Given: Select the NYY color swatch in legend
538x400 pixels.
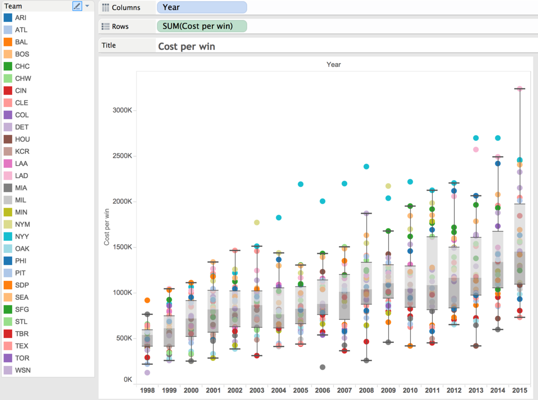Looking at the screenshot, I should [8, 236].
